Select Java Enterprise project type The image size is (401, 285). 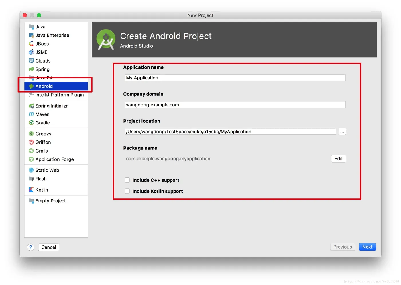(x=56, y=35)
